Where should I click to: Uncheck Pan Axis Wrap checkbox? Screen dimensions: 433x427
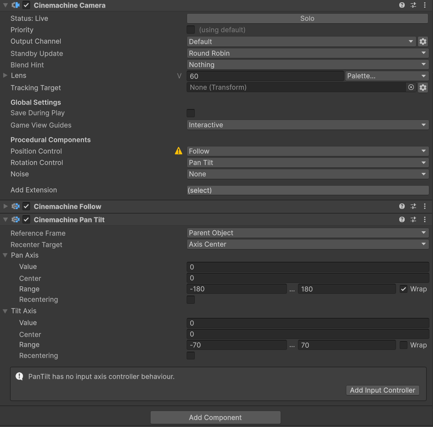(x=403, y=289)
